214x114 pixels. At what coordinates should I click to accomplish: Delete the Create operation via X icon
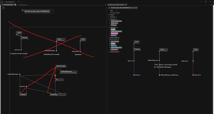click(110, 29)
